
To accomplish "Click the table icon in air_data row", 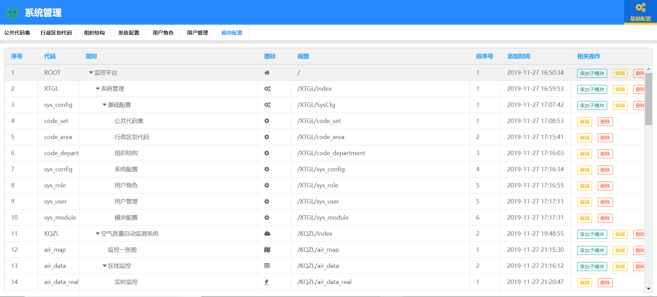I will [x=267, y=266].
